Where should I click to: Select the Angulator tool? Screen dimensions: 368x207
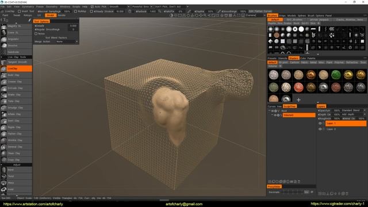click(16, 39)
